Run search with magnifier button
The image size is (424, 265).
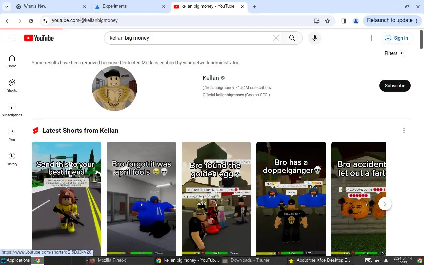(x=292, y=38)
